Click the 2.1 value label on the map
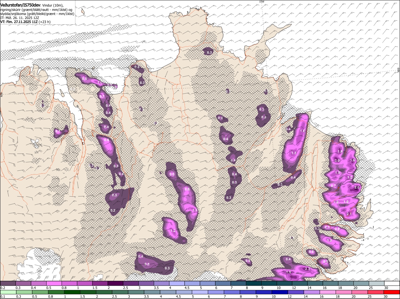Screen dimensions: 400x299 pyautogui.click(x=349, y=214)
